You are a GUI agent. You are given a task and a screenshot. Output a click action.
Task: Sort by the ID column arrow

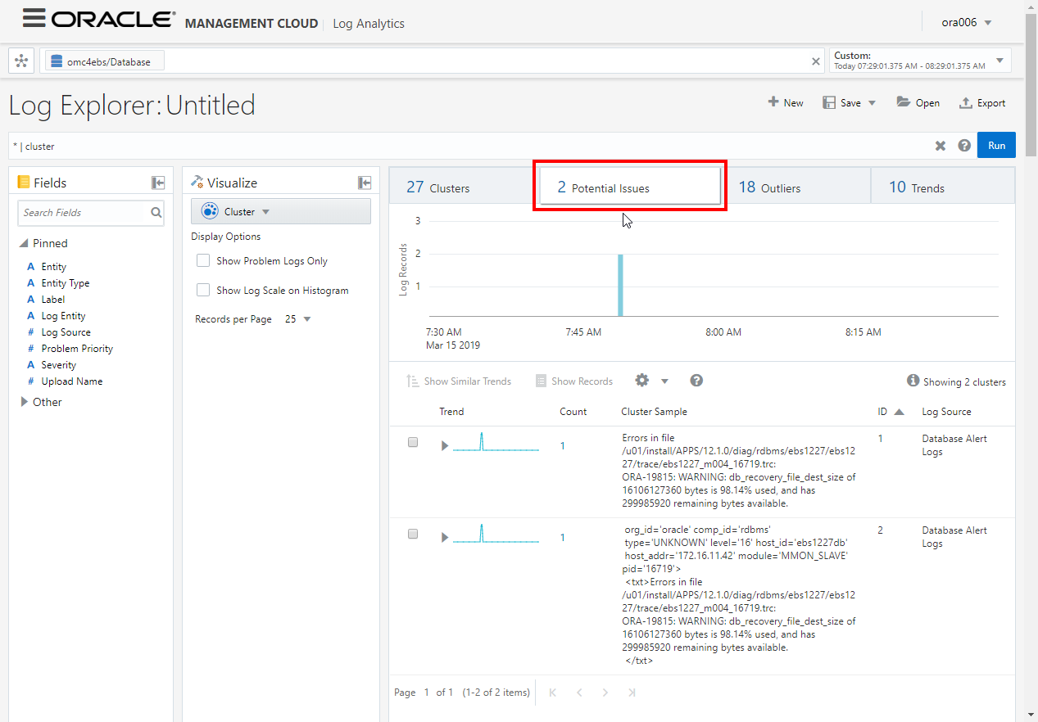click(x=900, y=412)
